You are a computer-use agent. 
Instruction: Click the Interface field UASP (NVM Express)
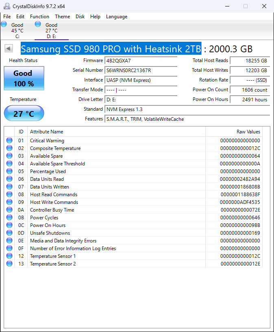(x=141, y=80)
